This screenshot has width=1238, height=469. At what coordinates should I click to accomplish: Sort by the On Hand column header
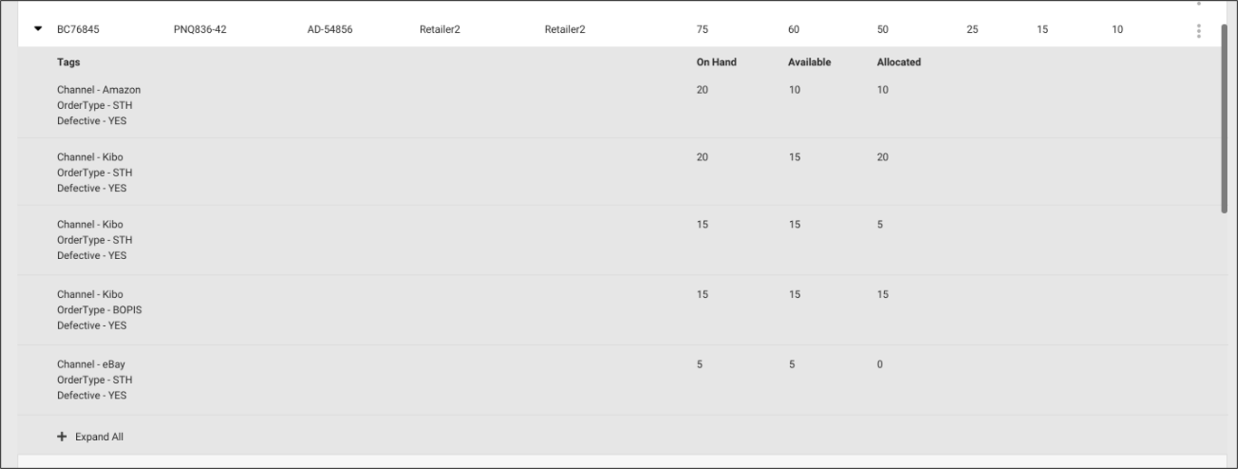click(x=715, y=62)
